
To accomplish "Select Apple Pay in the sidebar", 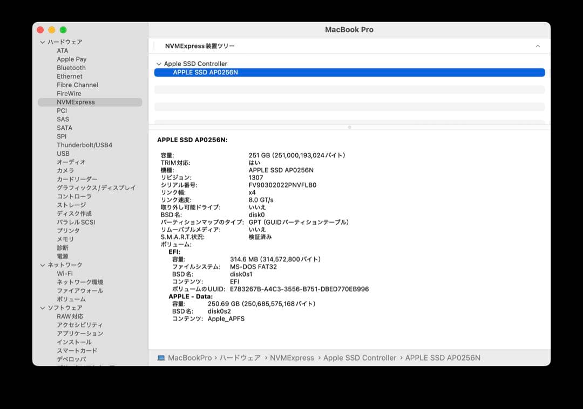I will [x=71, y=59].
